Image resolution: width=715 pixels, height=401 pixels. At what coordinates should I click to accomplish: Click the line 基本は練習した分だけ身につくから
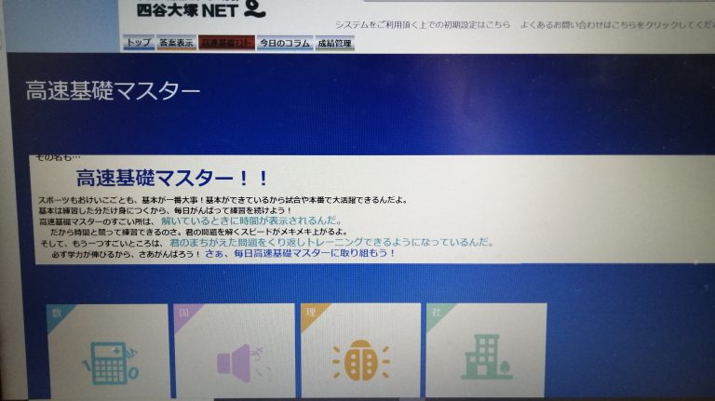(165, 210)
